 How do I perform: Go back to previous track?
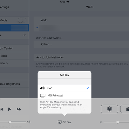point(1,109)
